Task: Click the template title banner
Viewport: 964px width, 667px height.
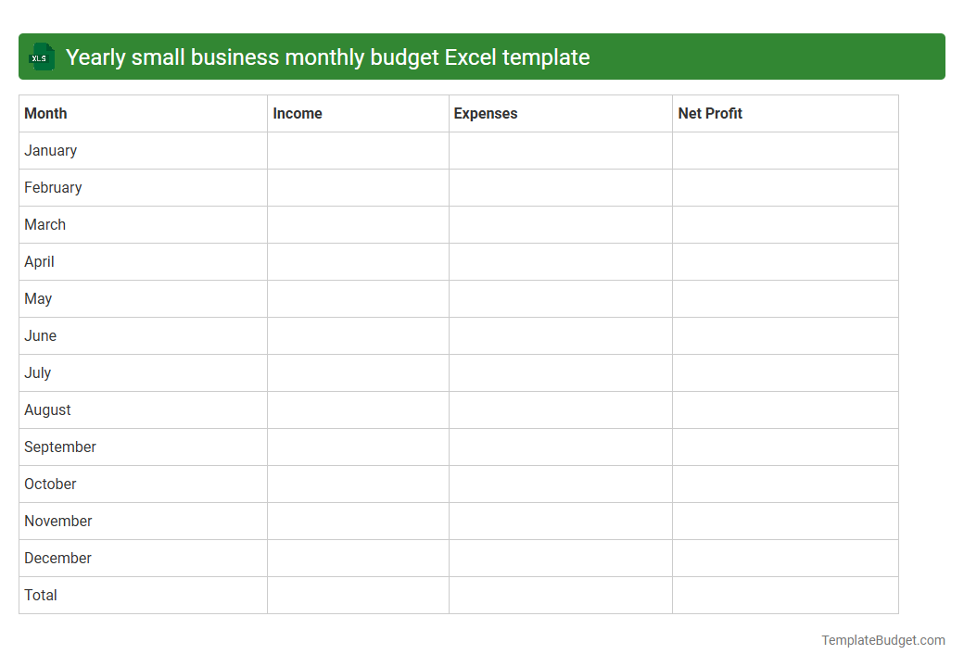Action: tap(482, 57)
